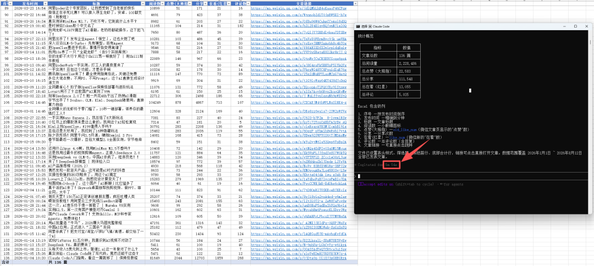Screen dimensions: 594x266
Task: Open the 评论数 column filter dropdown
Action: coord(248,3)
